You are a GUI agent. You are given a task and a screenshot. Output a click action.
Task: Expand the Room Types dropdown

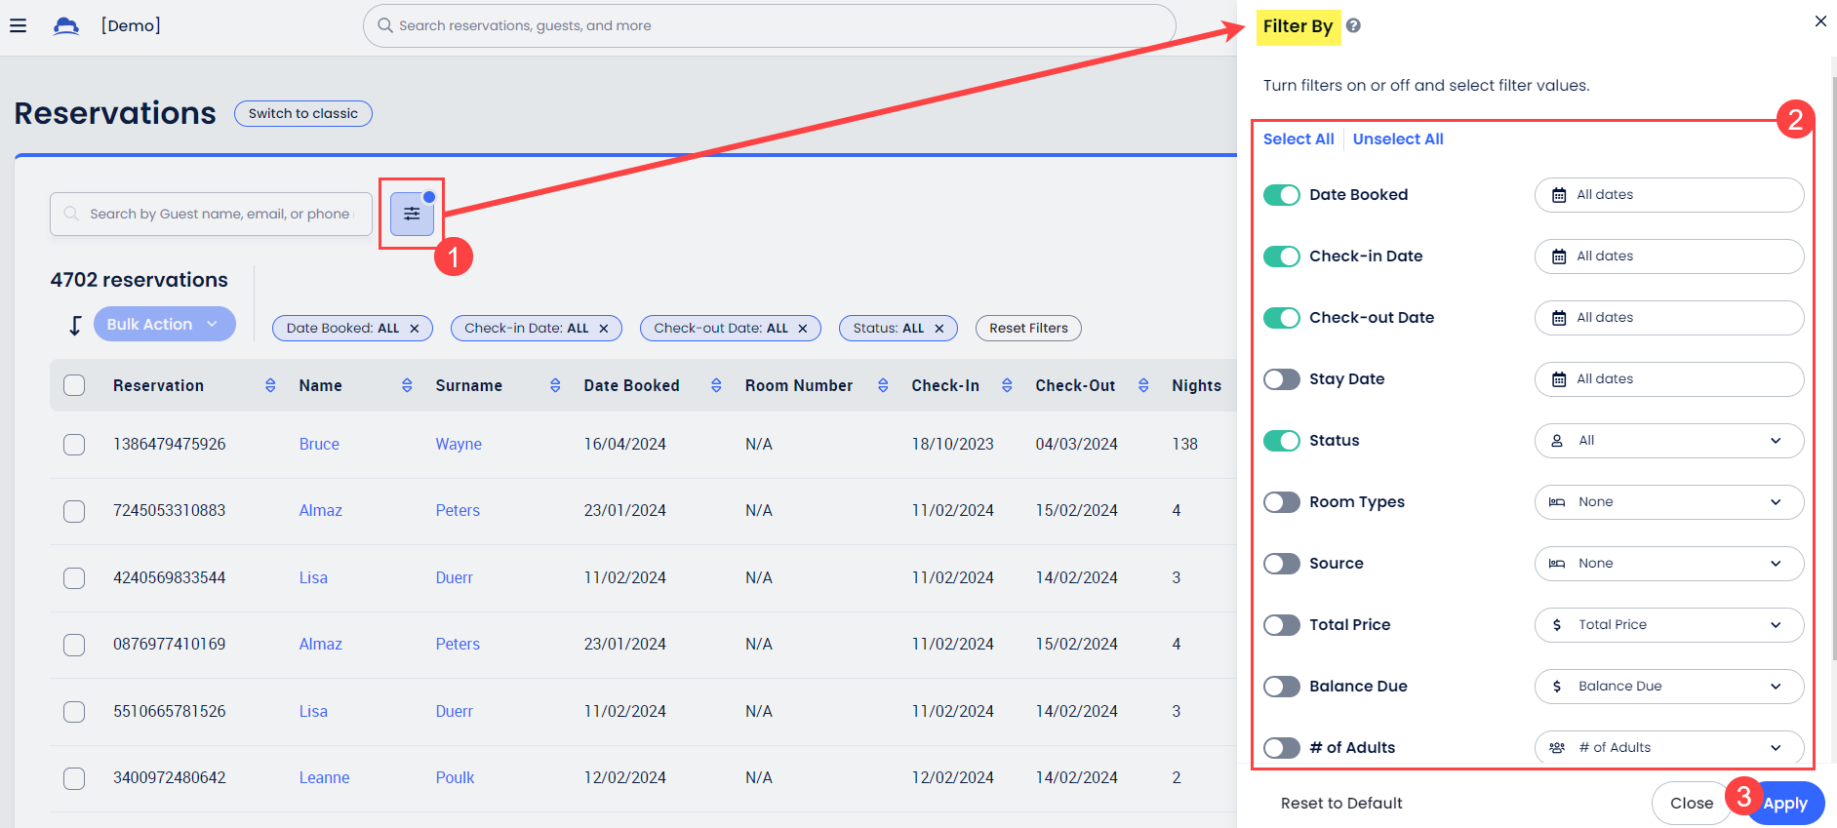click(x=1668, y=502)
